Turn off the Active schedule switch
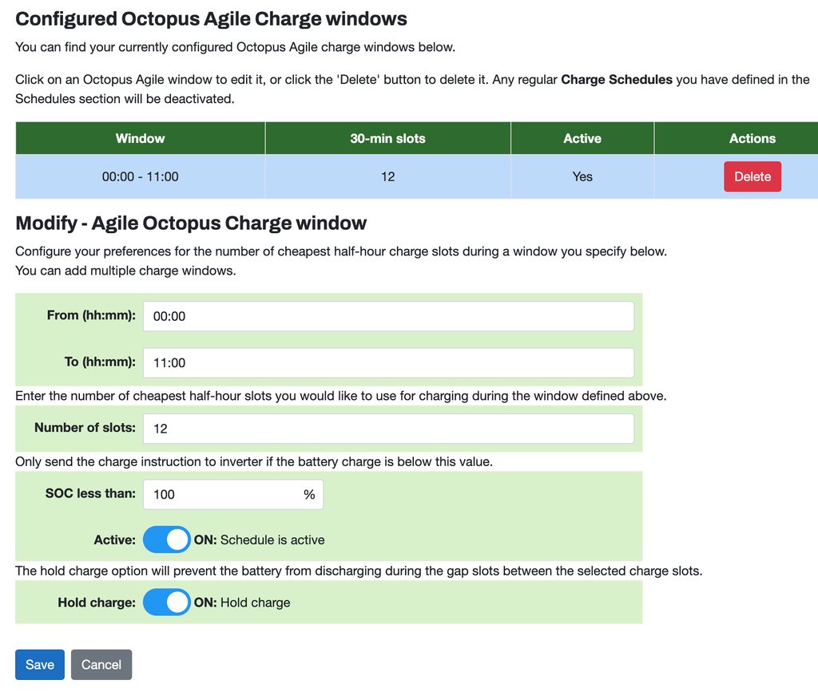Viewport: 818px width, 692px height. tap(166, 540)
